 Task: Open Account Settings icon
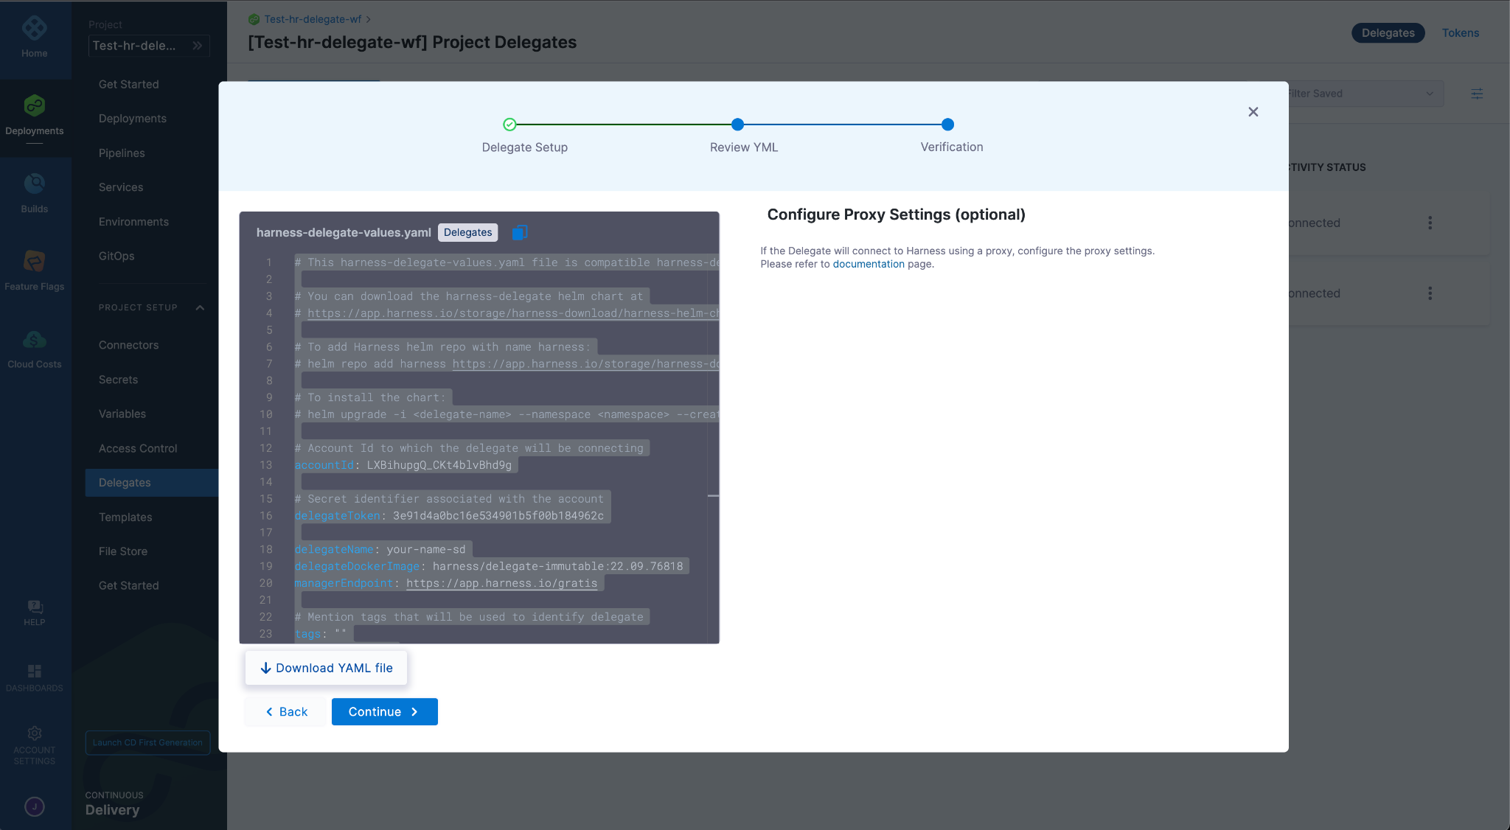(35, 733)
